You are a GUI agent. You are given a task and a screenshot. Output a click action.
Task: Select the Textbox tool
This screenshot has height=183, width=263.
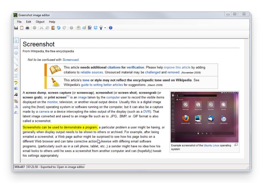16,75
